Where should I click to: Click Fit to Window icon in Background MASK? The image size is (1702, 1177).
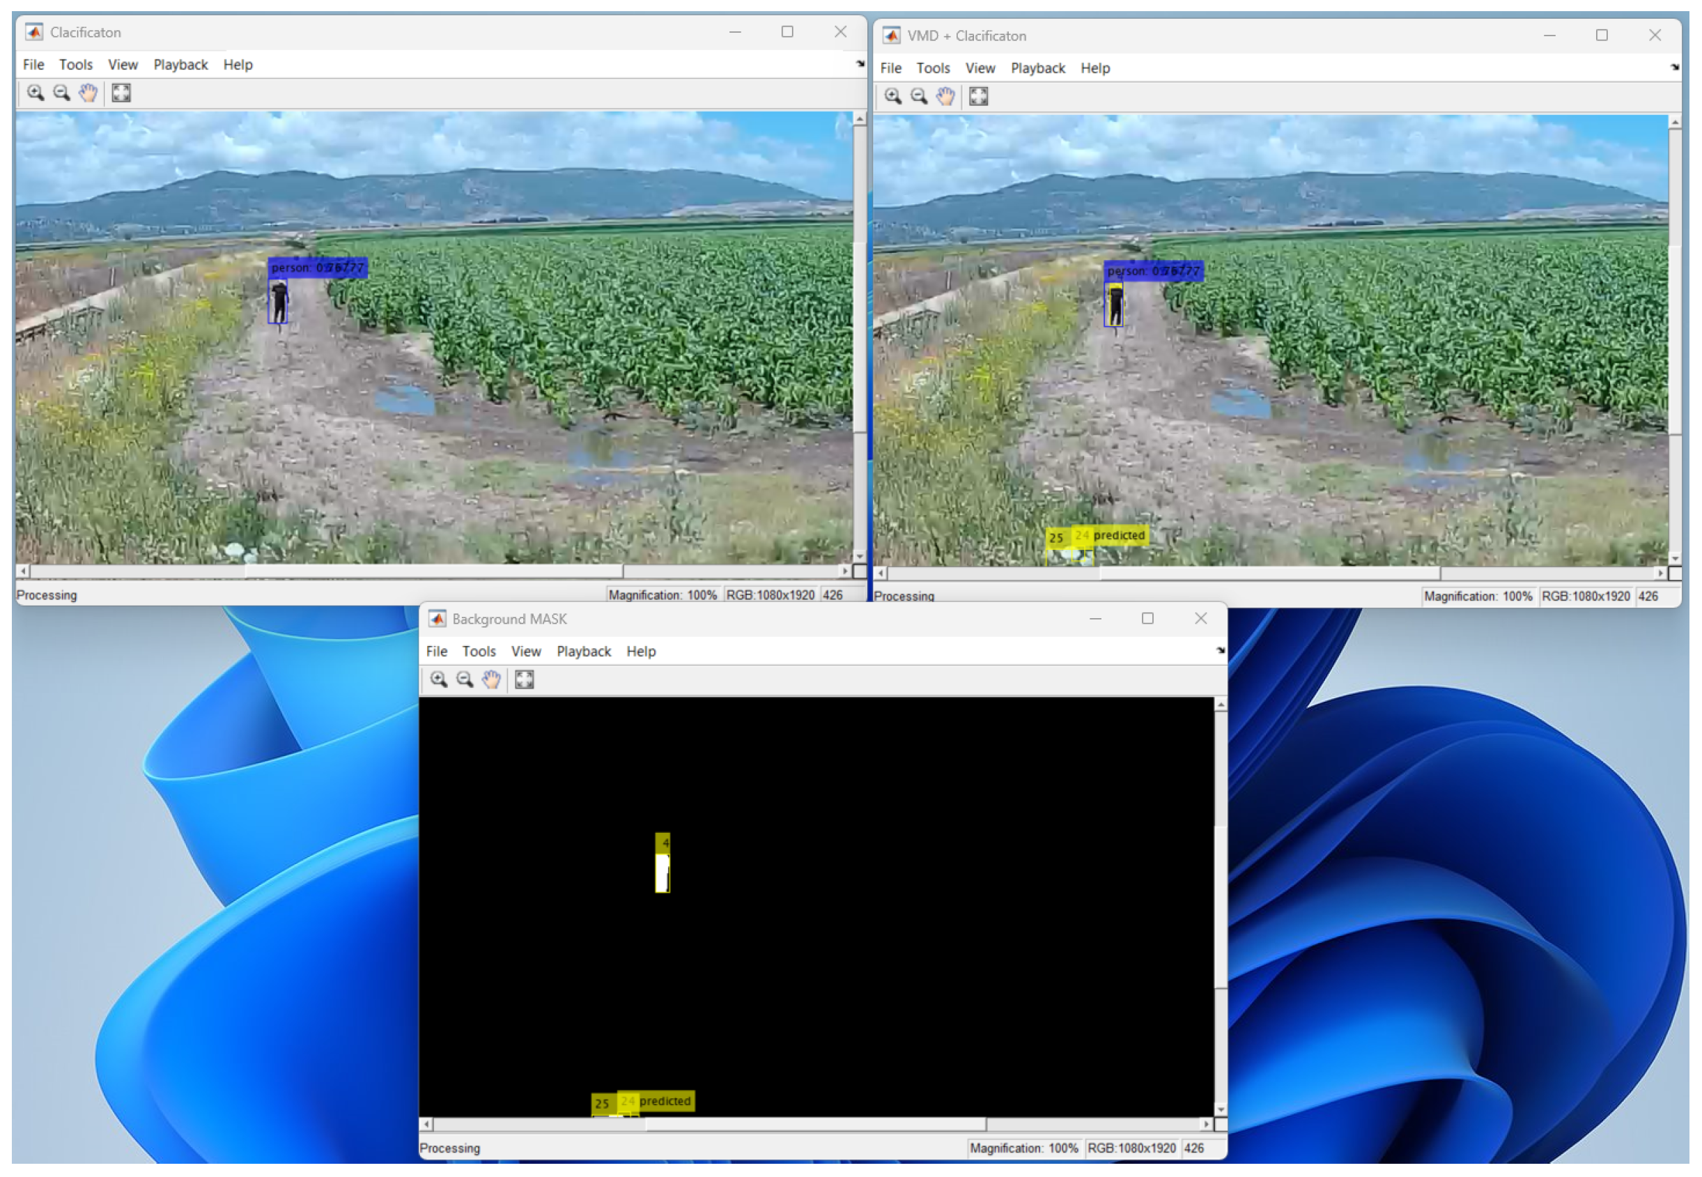coord(524,679)
